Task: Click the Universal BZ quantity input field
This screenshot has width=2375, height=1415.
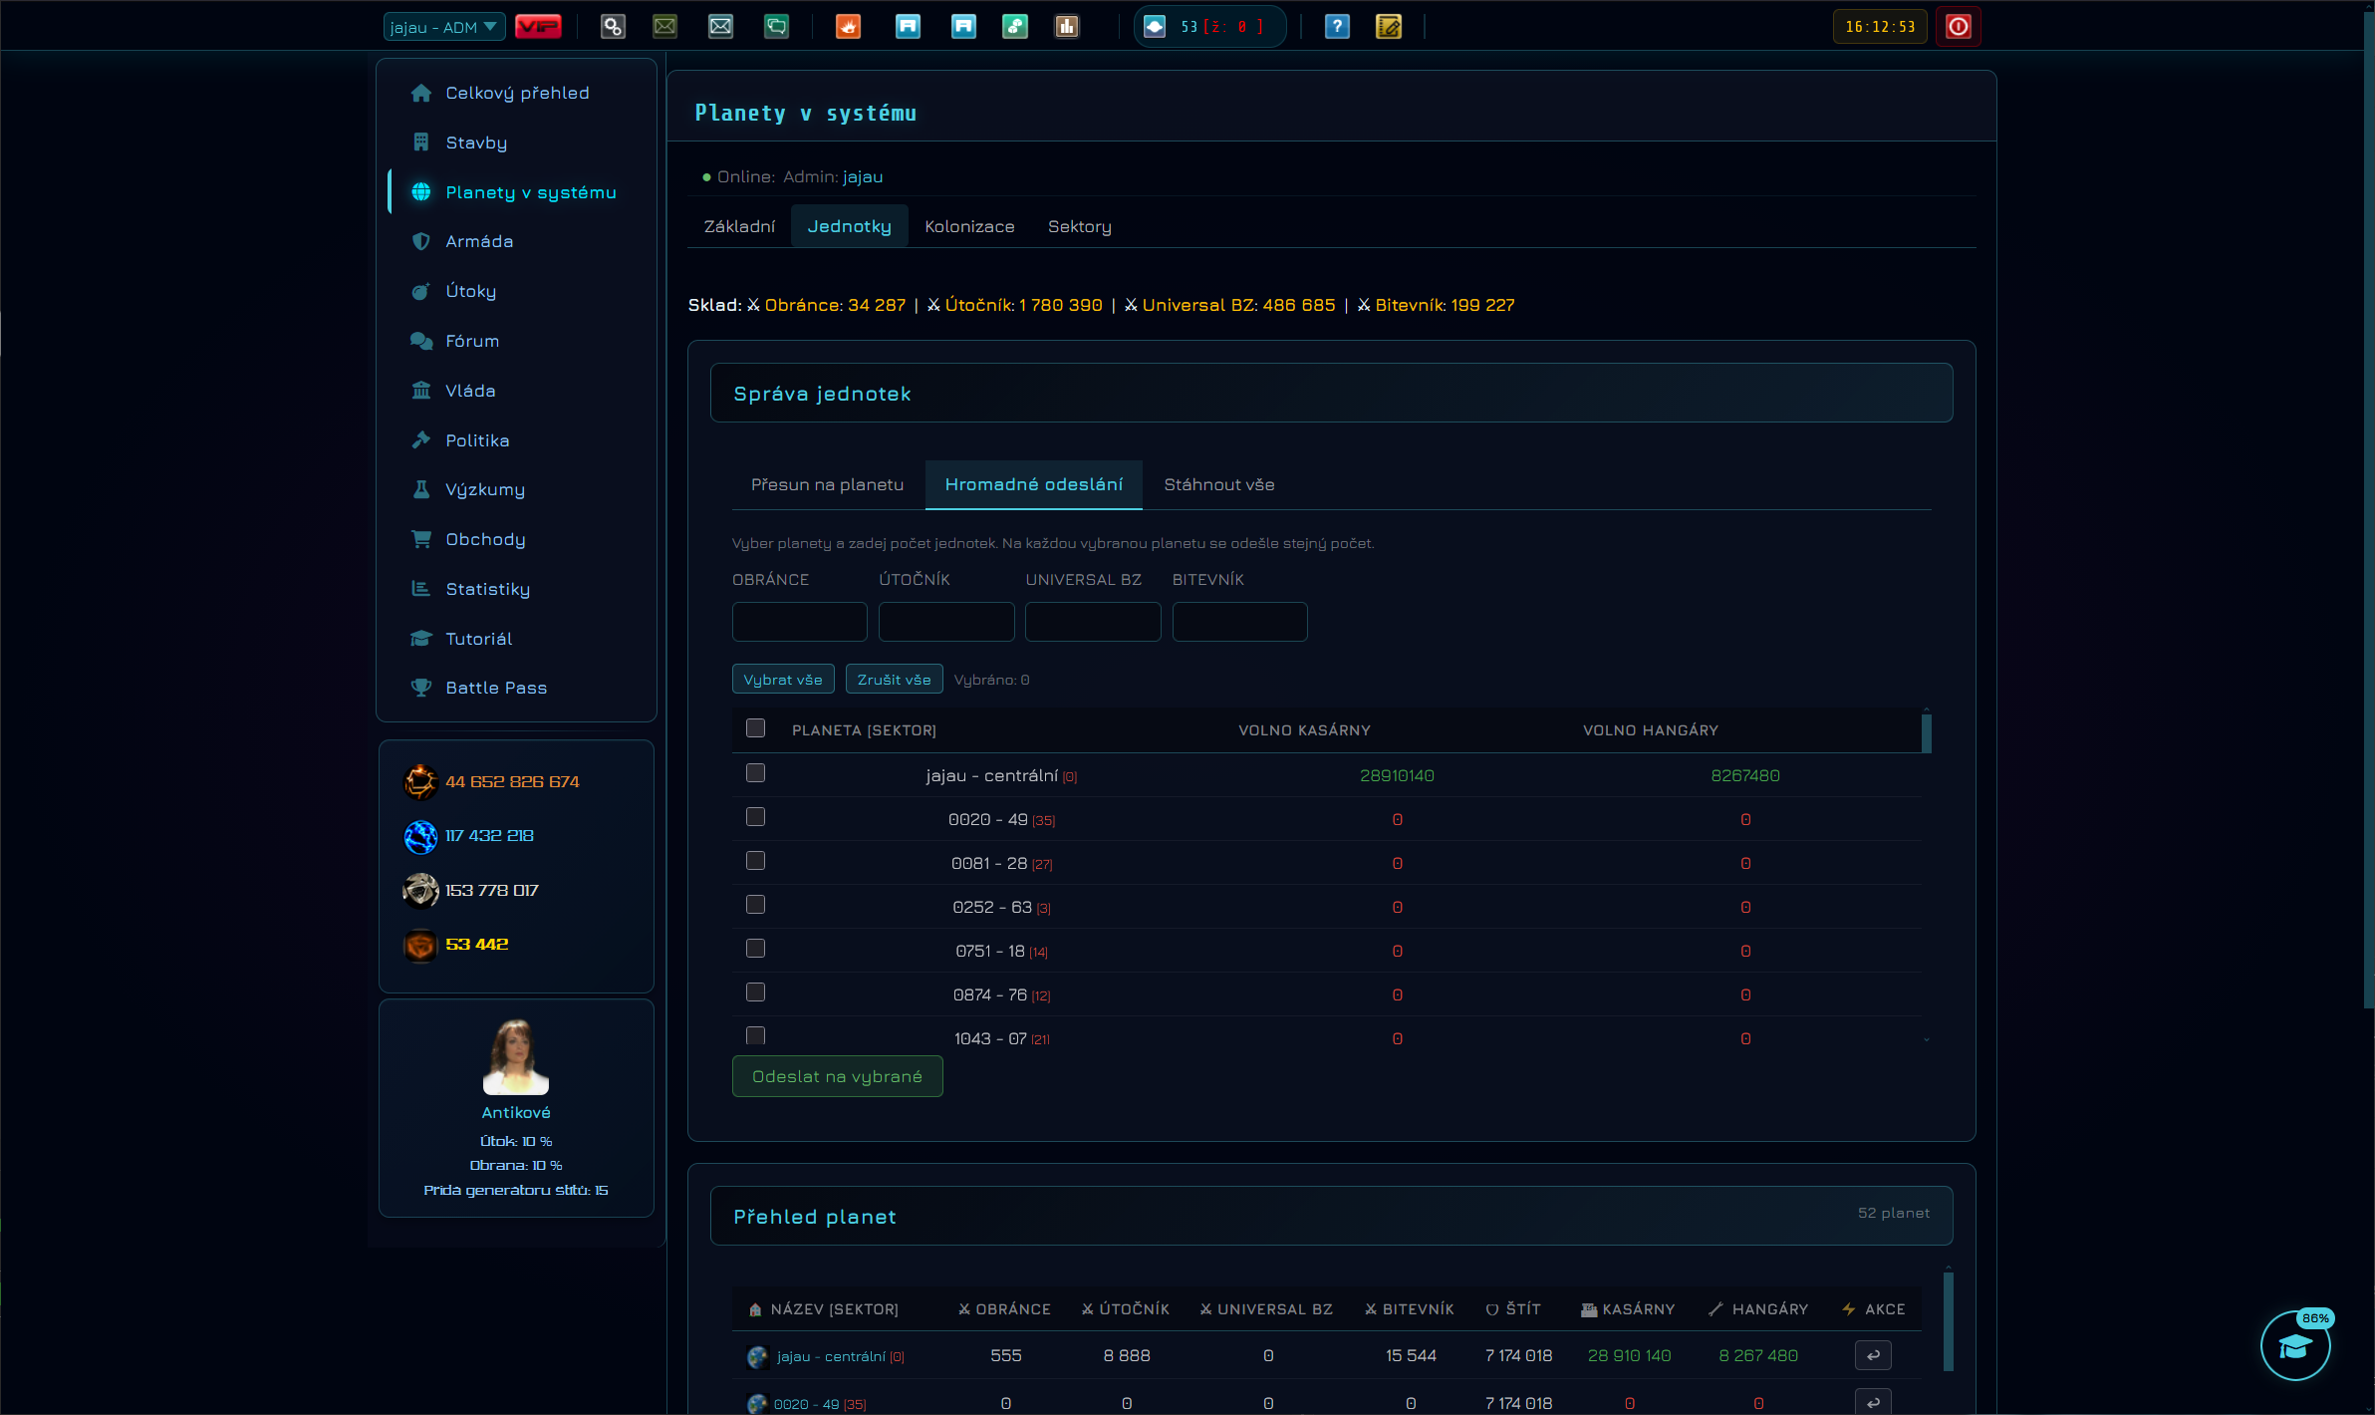Action: tap(1093, 622)
